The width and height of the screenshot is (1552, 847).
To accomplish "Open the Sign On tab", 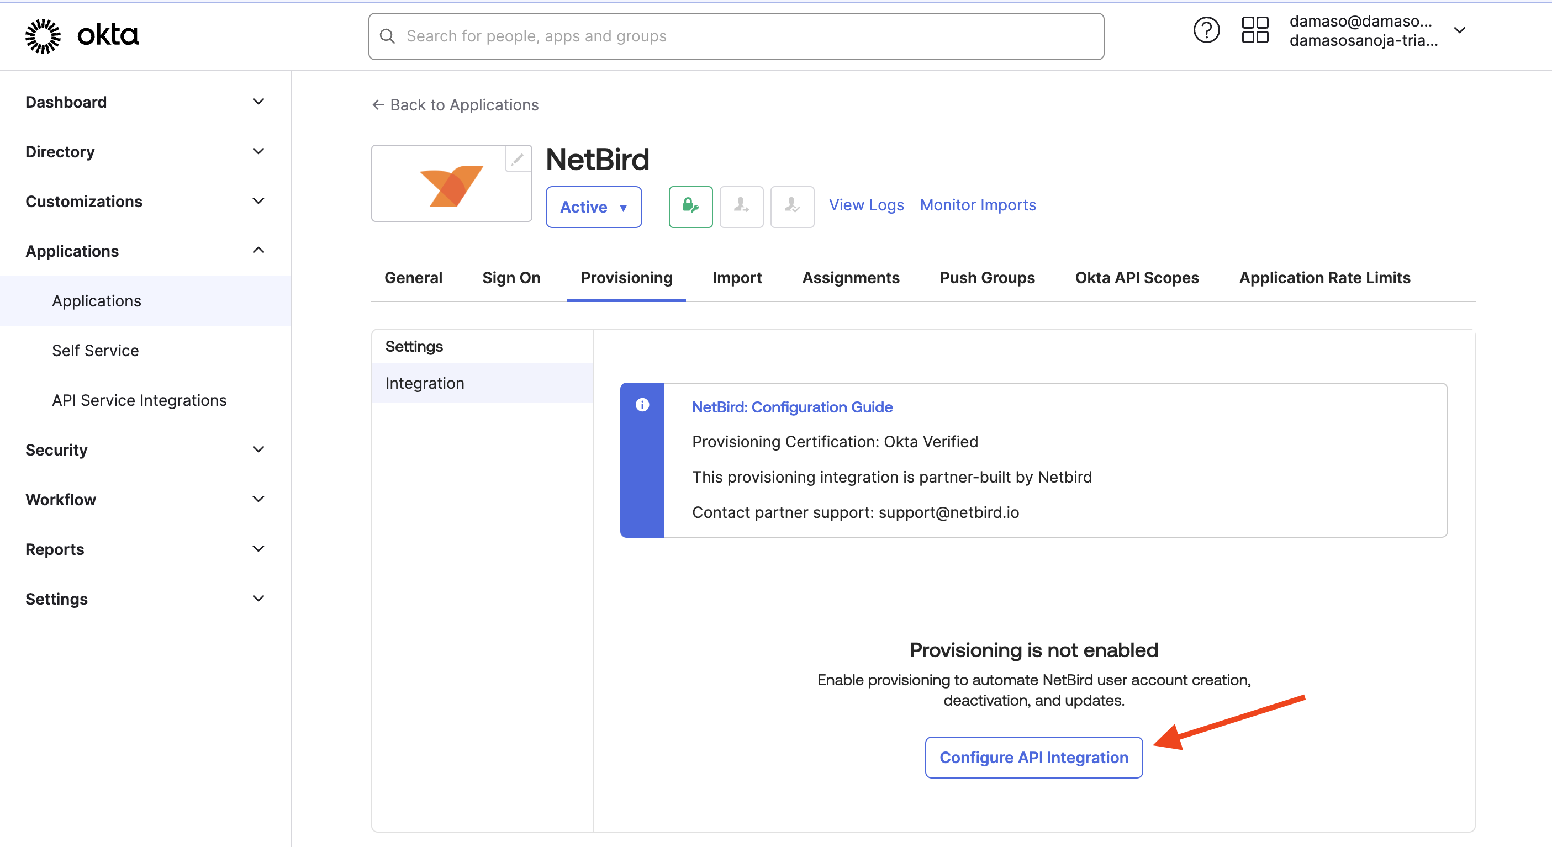I will tap(511, 278).
